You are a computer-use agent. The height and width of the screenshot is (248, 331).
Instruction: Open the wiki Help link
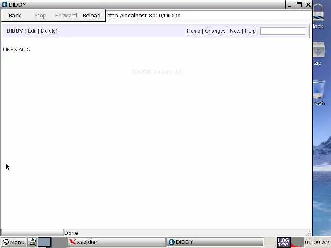(x=250, y=31)
